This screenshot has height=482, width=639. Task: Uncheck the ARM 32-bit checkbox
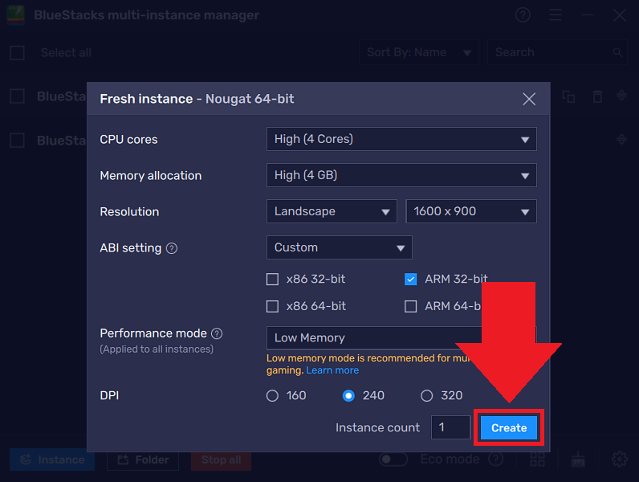(x=411, y=280)
